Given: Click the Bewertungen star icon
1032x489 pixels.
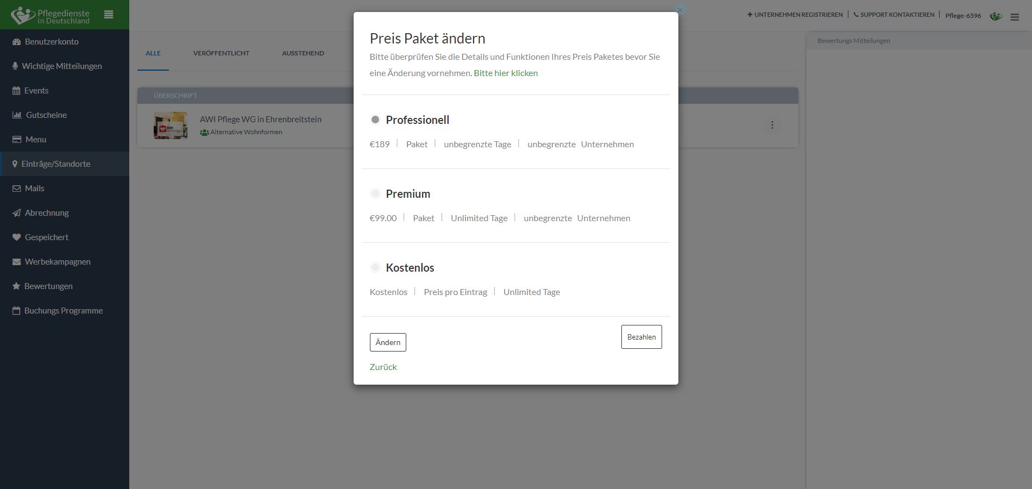Looking at the screenshot, I should pos(16,286).
